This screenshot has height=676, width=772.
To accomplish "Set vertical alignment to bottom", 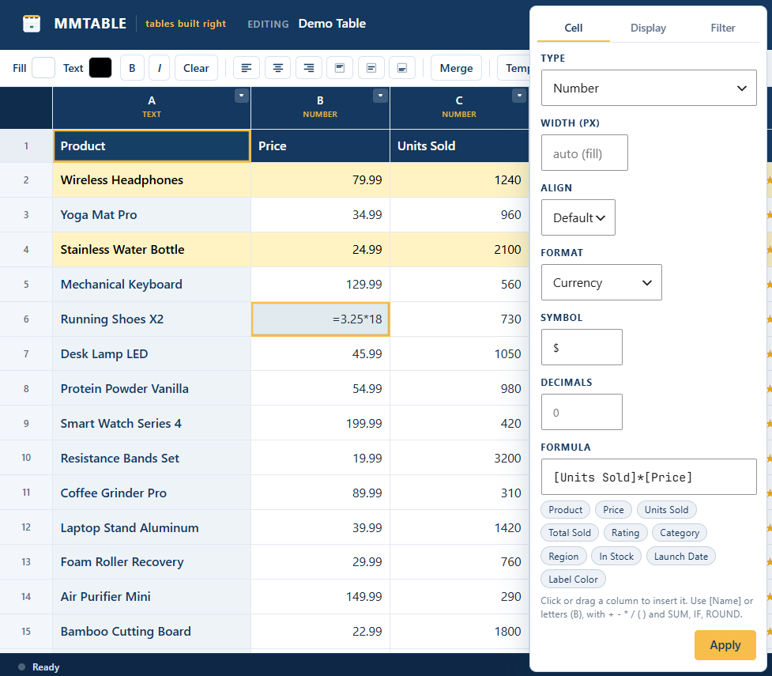I will tap(402, 68).
